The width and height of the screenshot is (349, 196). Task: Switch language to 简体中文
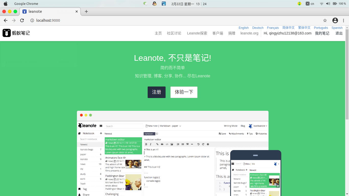(288, 28)
